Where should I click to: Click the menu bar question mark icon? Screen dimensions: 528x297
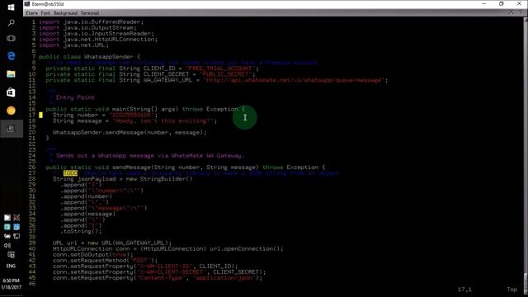tap(521, 12)
